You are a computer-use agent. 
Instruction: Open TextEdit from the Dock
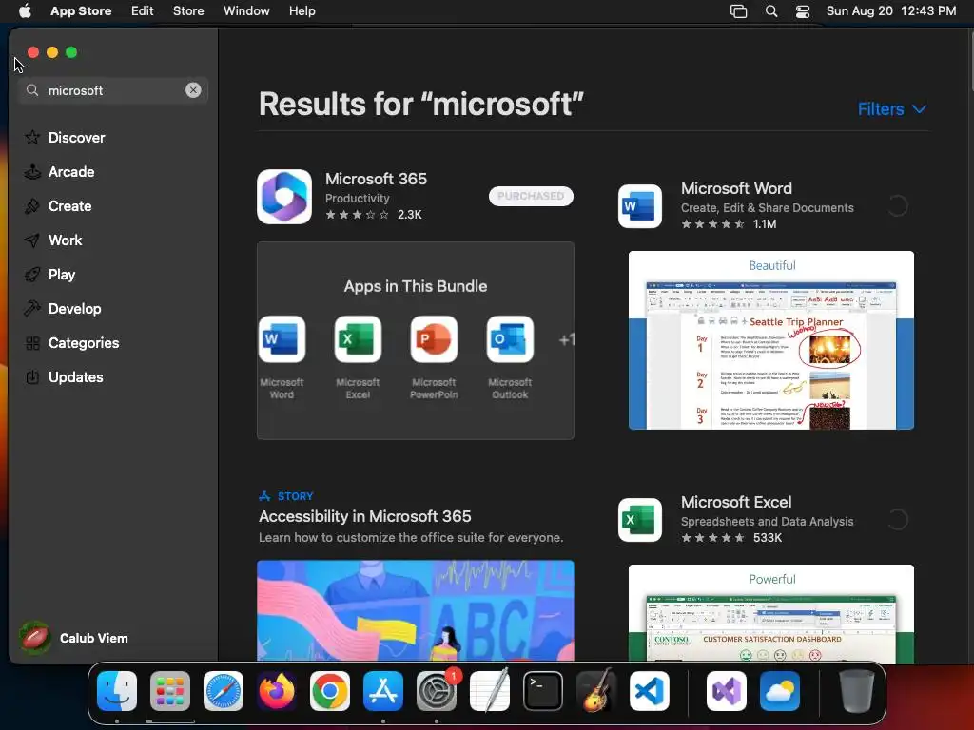tap(490, 691)
